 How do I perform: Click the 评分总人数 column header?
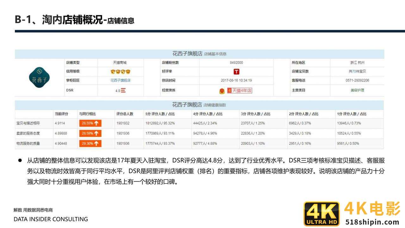[125, 114]
